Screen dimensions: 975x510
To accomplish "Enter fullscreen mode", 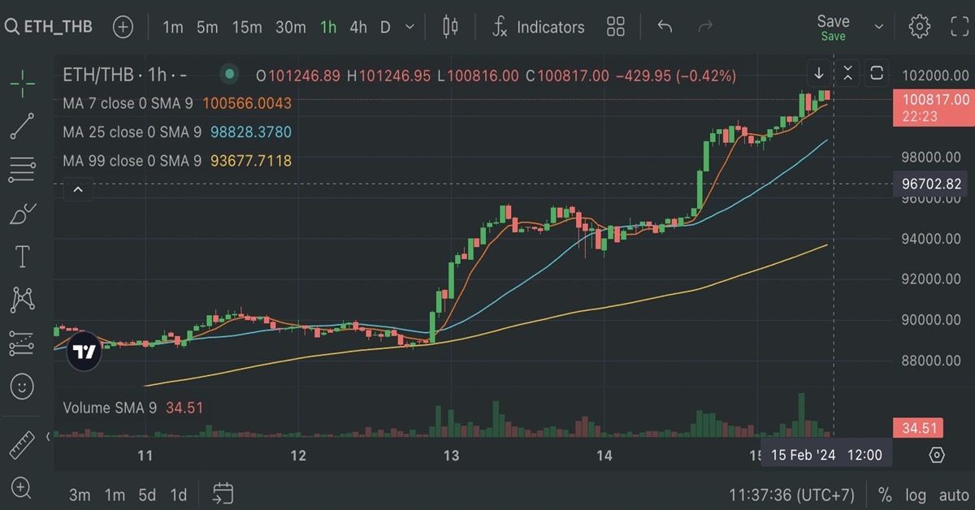I will (x=960, y=27).
